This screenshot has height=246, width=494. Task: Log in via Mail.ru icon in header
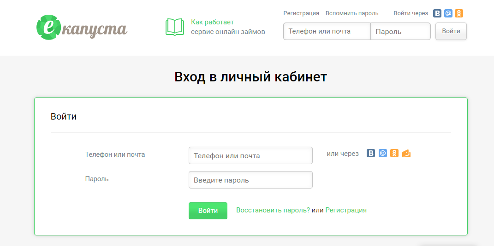click(x=448, y=13)
